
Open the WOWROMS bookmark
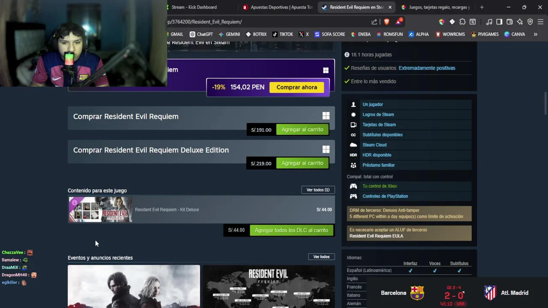(x=450, y=34)
